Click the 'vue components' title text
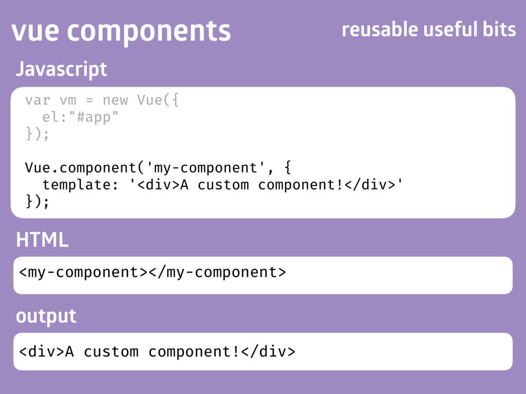 coord(121,31)
